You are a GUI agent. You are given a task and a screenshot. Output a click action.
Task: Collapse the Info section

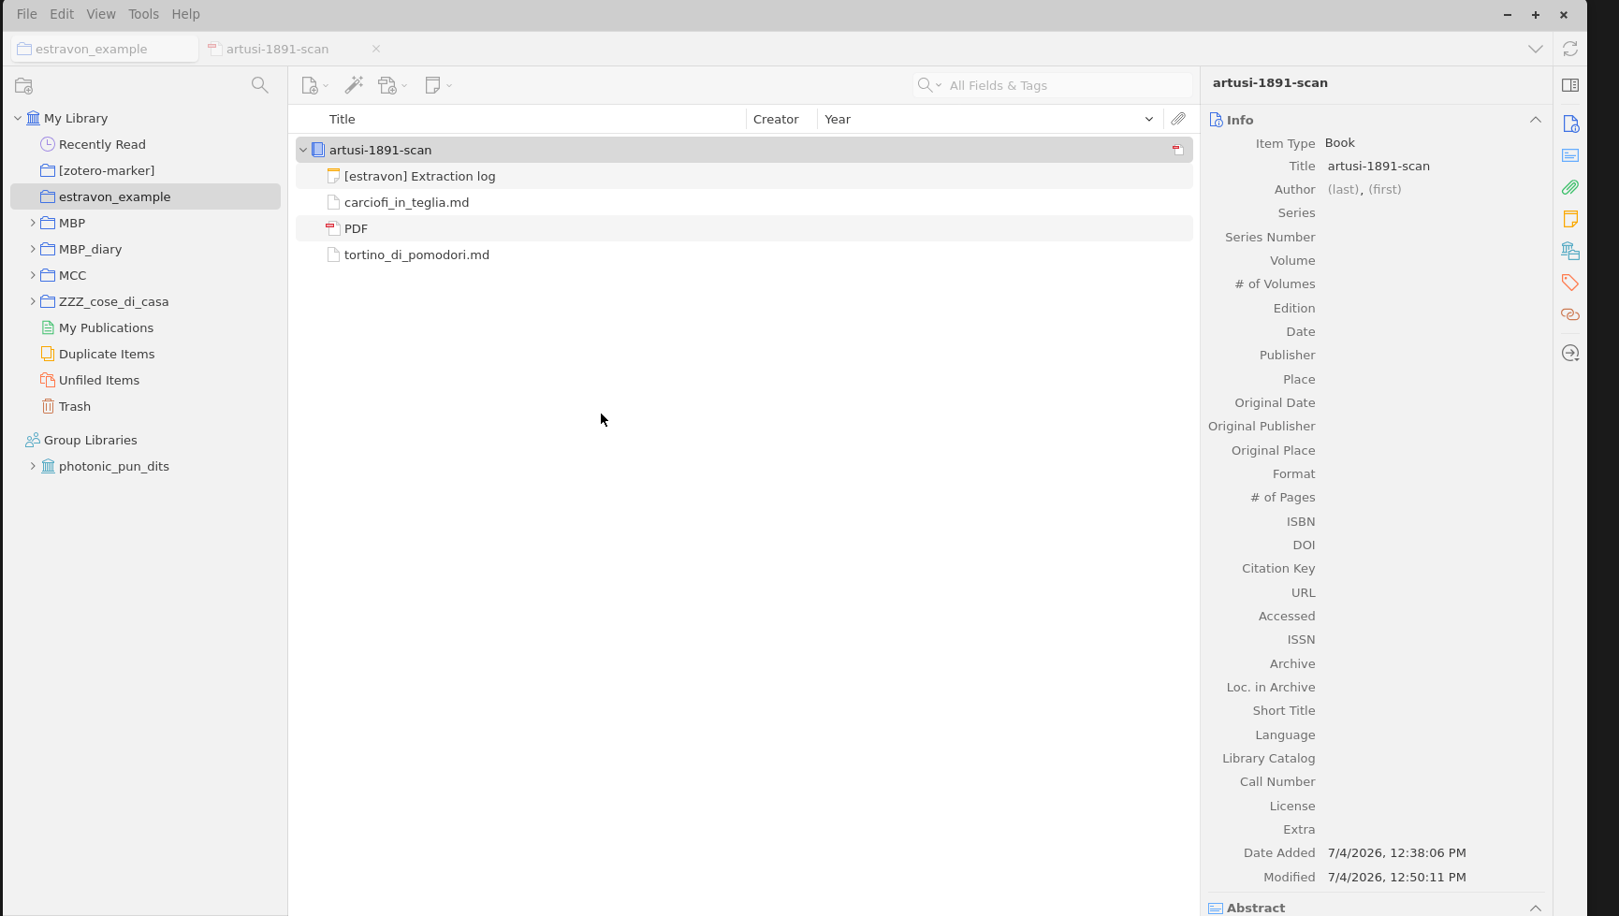[1536, 120]
